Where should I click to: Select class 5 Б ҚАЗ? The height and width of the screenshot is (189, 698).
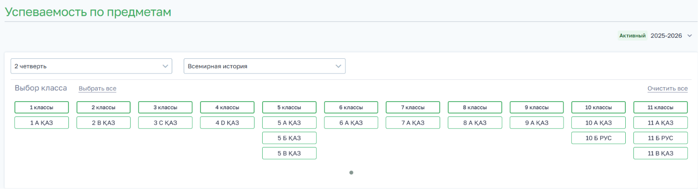pos(289,138)
